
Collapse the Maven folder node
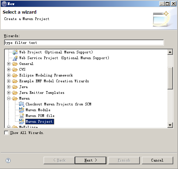[9, 99]
